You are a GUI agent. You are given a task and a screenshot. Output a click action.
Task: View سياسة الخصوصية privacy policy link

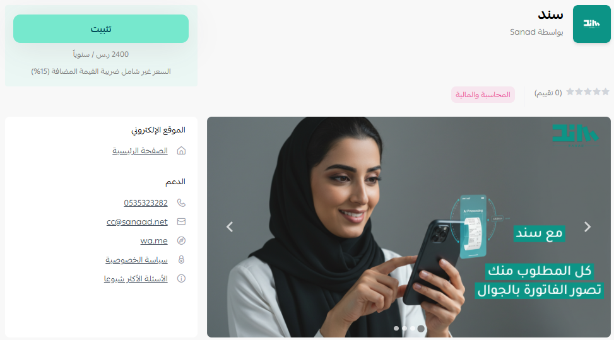pyautogui.click(x=136, y=260)
